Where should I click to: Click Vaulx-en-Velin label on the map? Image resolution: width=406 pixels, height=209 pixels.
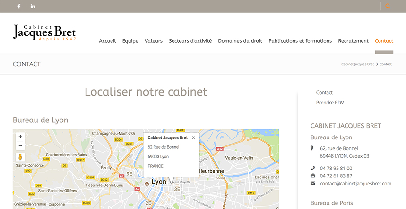click(x=239, y=158)
